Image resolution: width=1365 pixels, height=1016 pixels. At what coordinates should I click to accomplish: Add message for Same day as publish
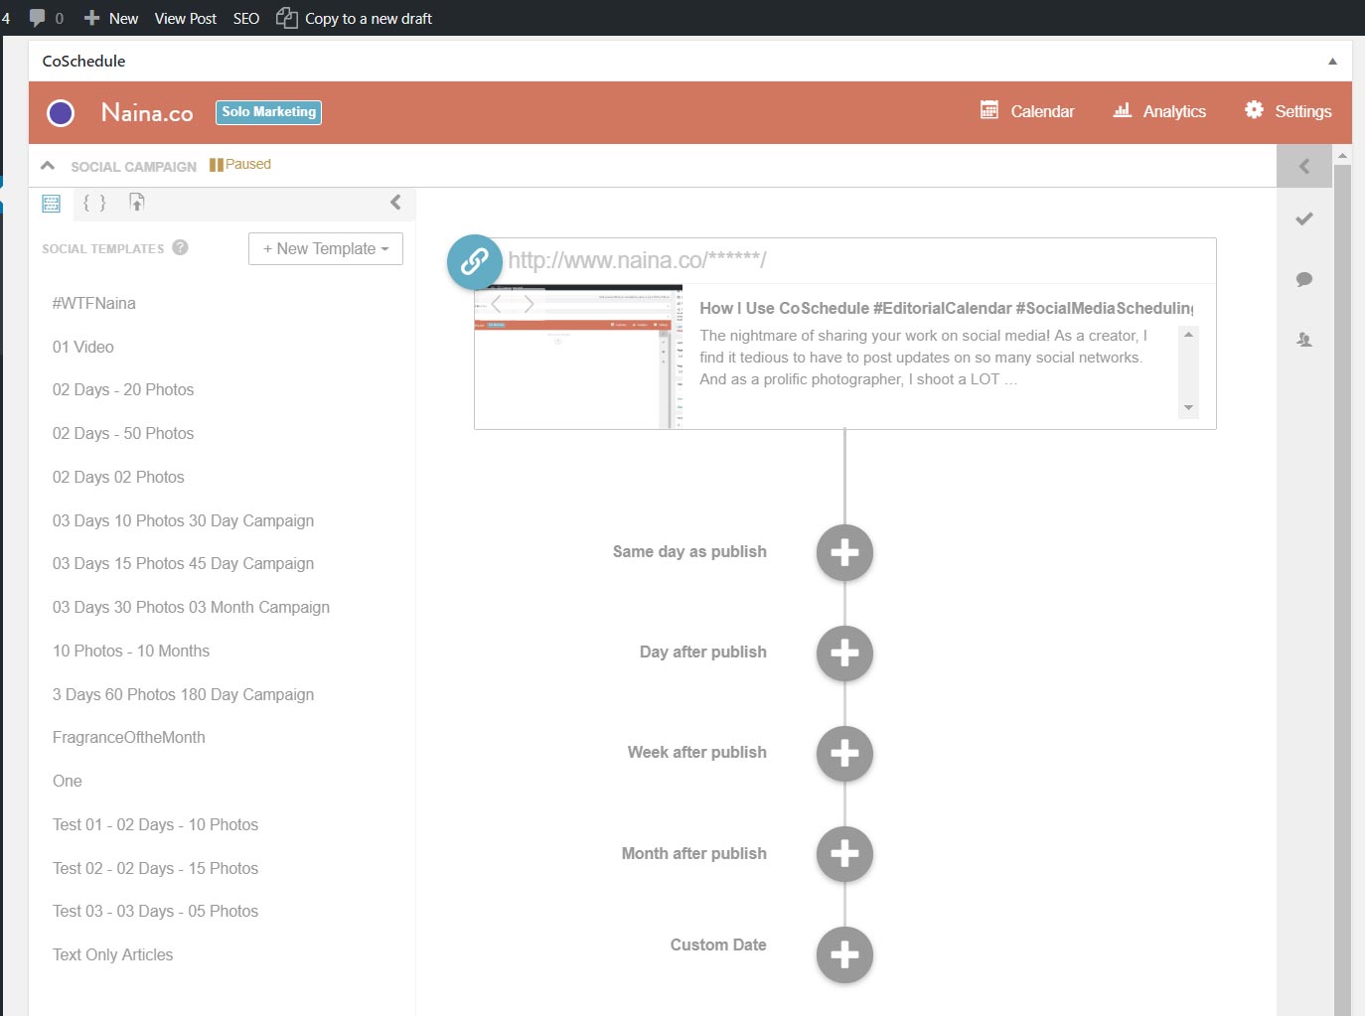click(844, 552)
